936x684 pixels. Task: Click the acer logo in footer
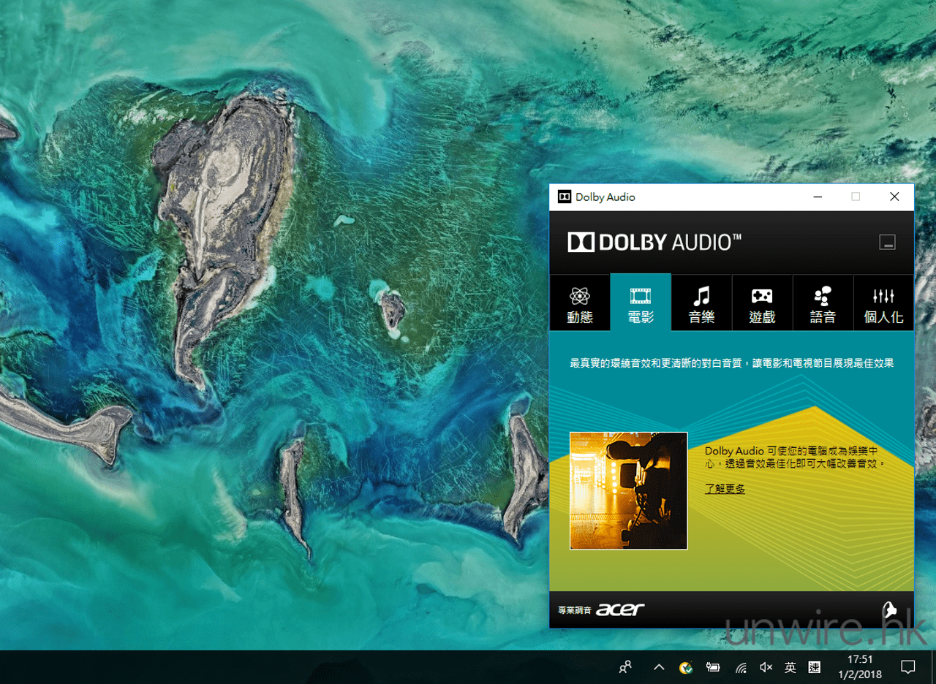click(620, 609)
